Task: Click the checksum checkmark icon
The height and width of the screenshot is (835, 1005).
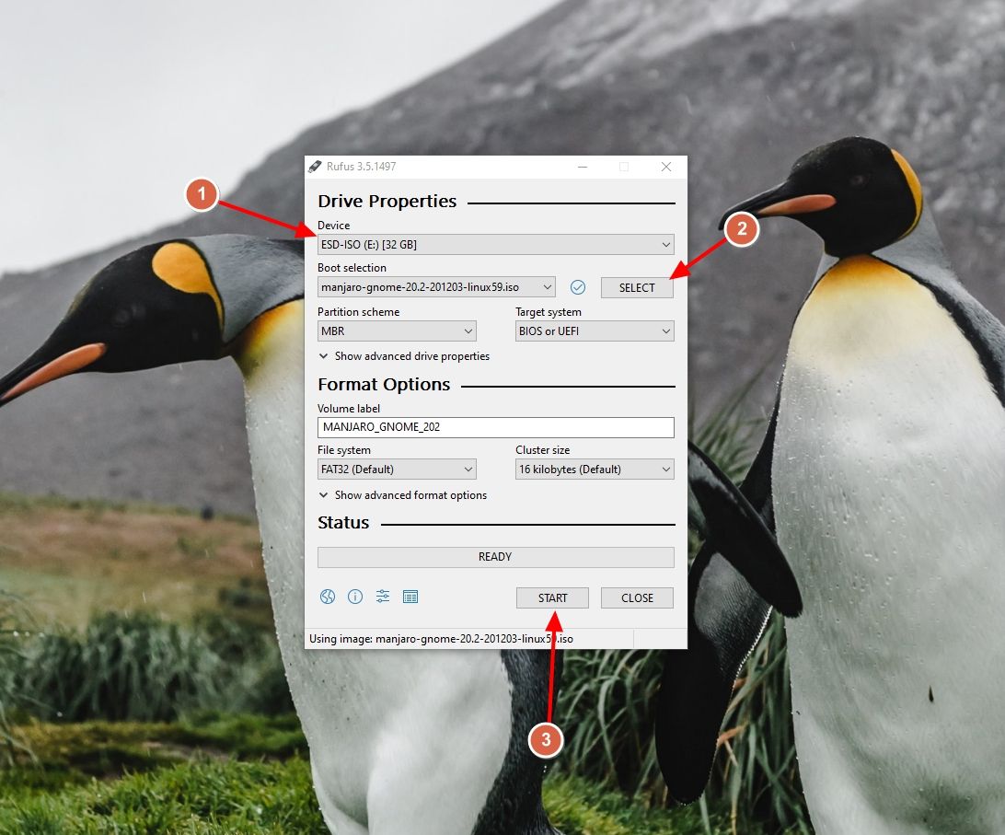Action: point(578,287)
